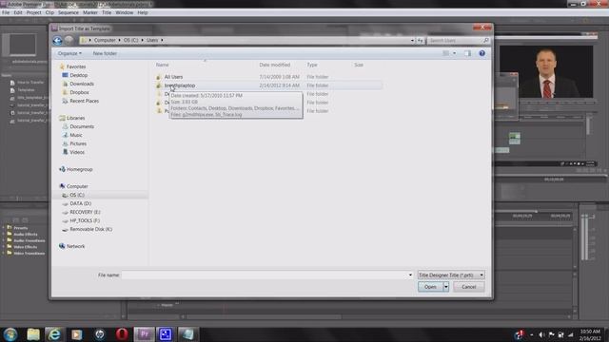The image size is (609, 342).
Task: Go back using the dialog's Back arrow
Action: tap(57, 40)
